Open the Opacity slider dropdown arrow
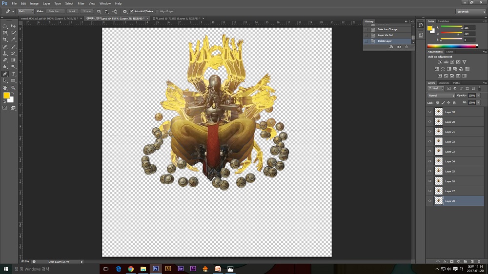This screenshot has width=488, height=274. [478, 96]
